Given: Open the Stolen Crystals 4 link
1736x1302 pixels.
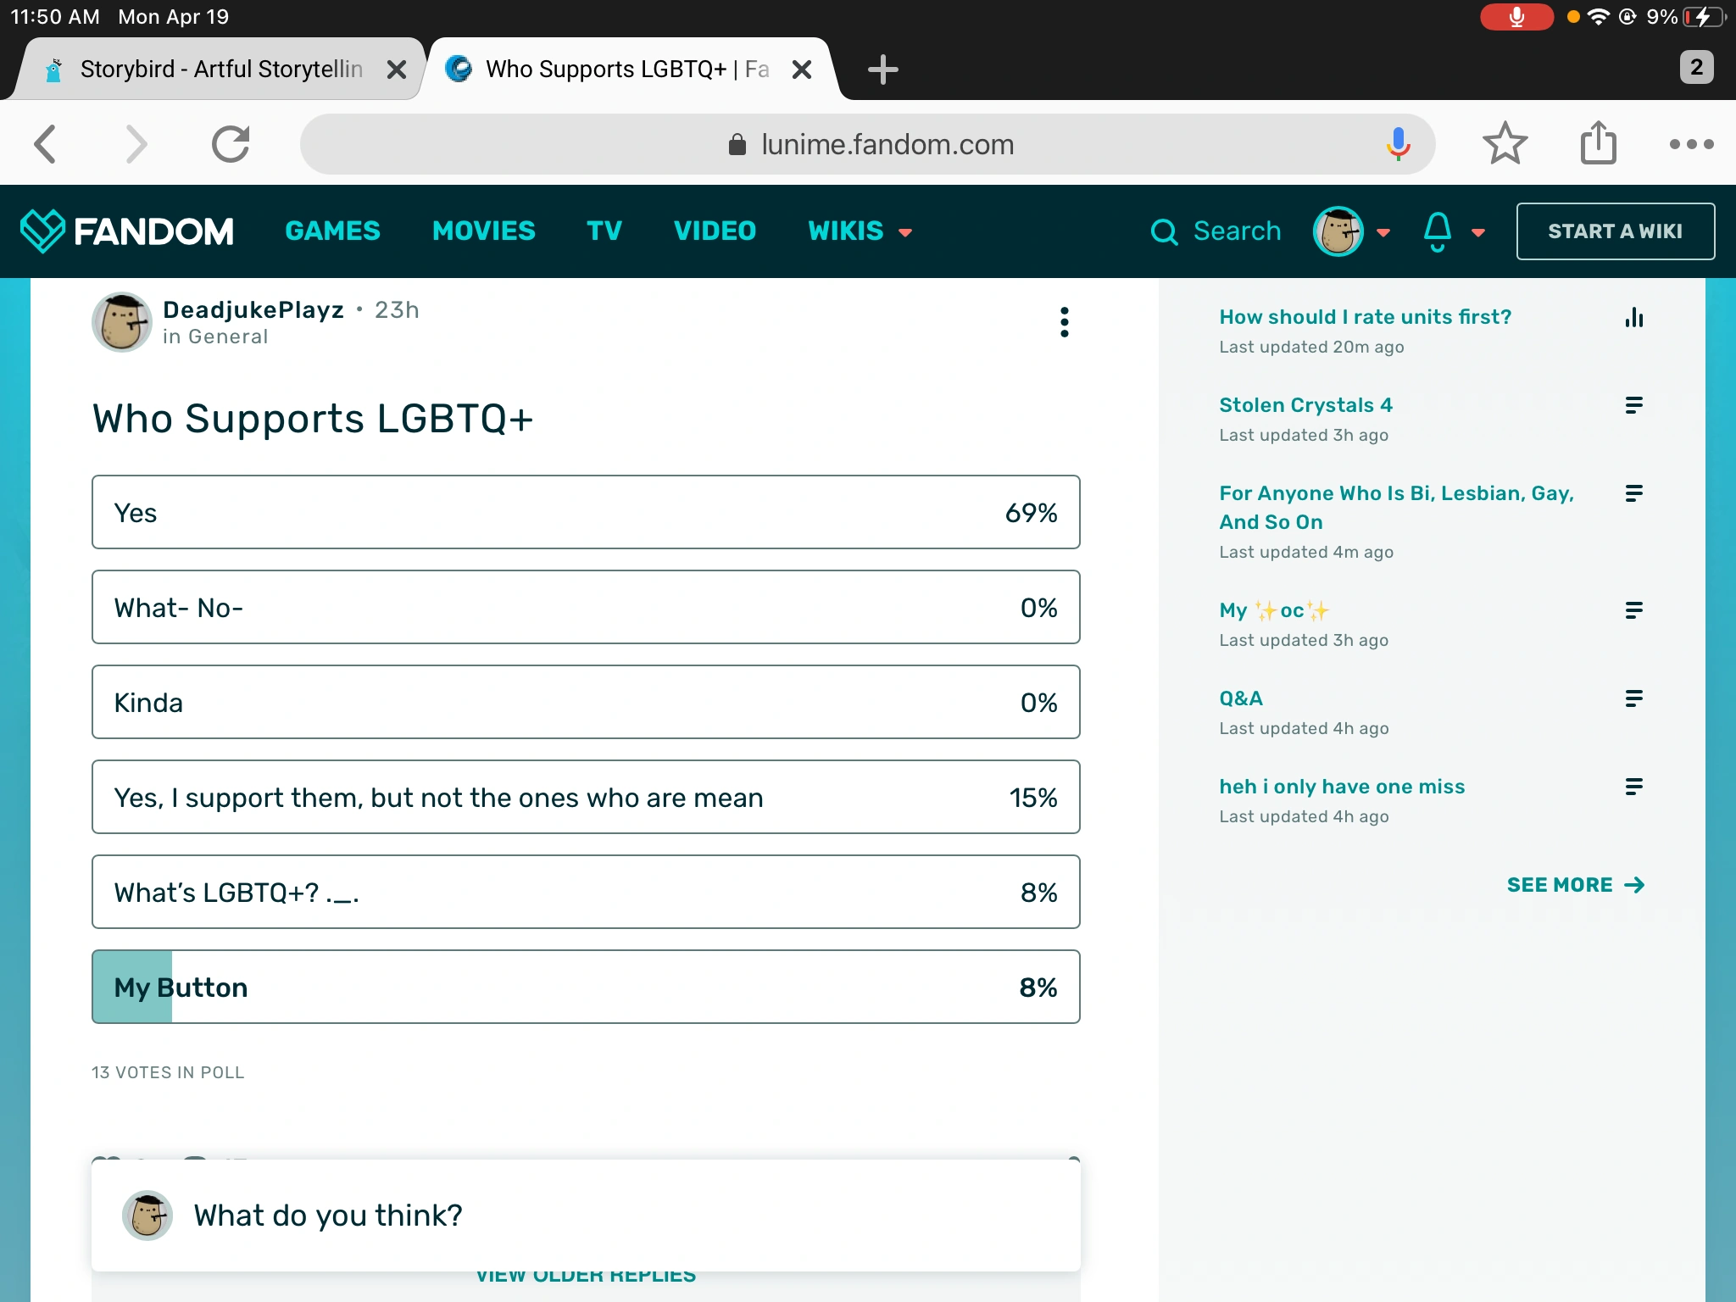Looking at the screenshot, I should [1305, 405].
